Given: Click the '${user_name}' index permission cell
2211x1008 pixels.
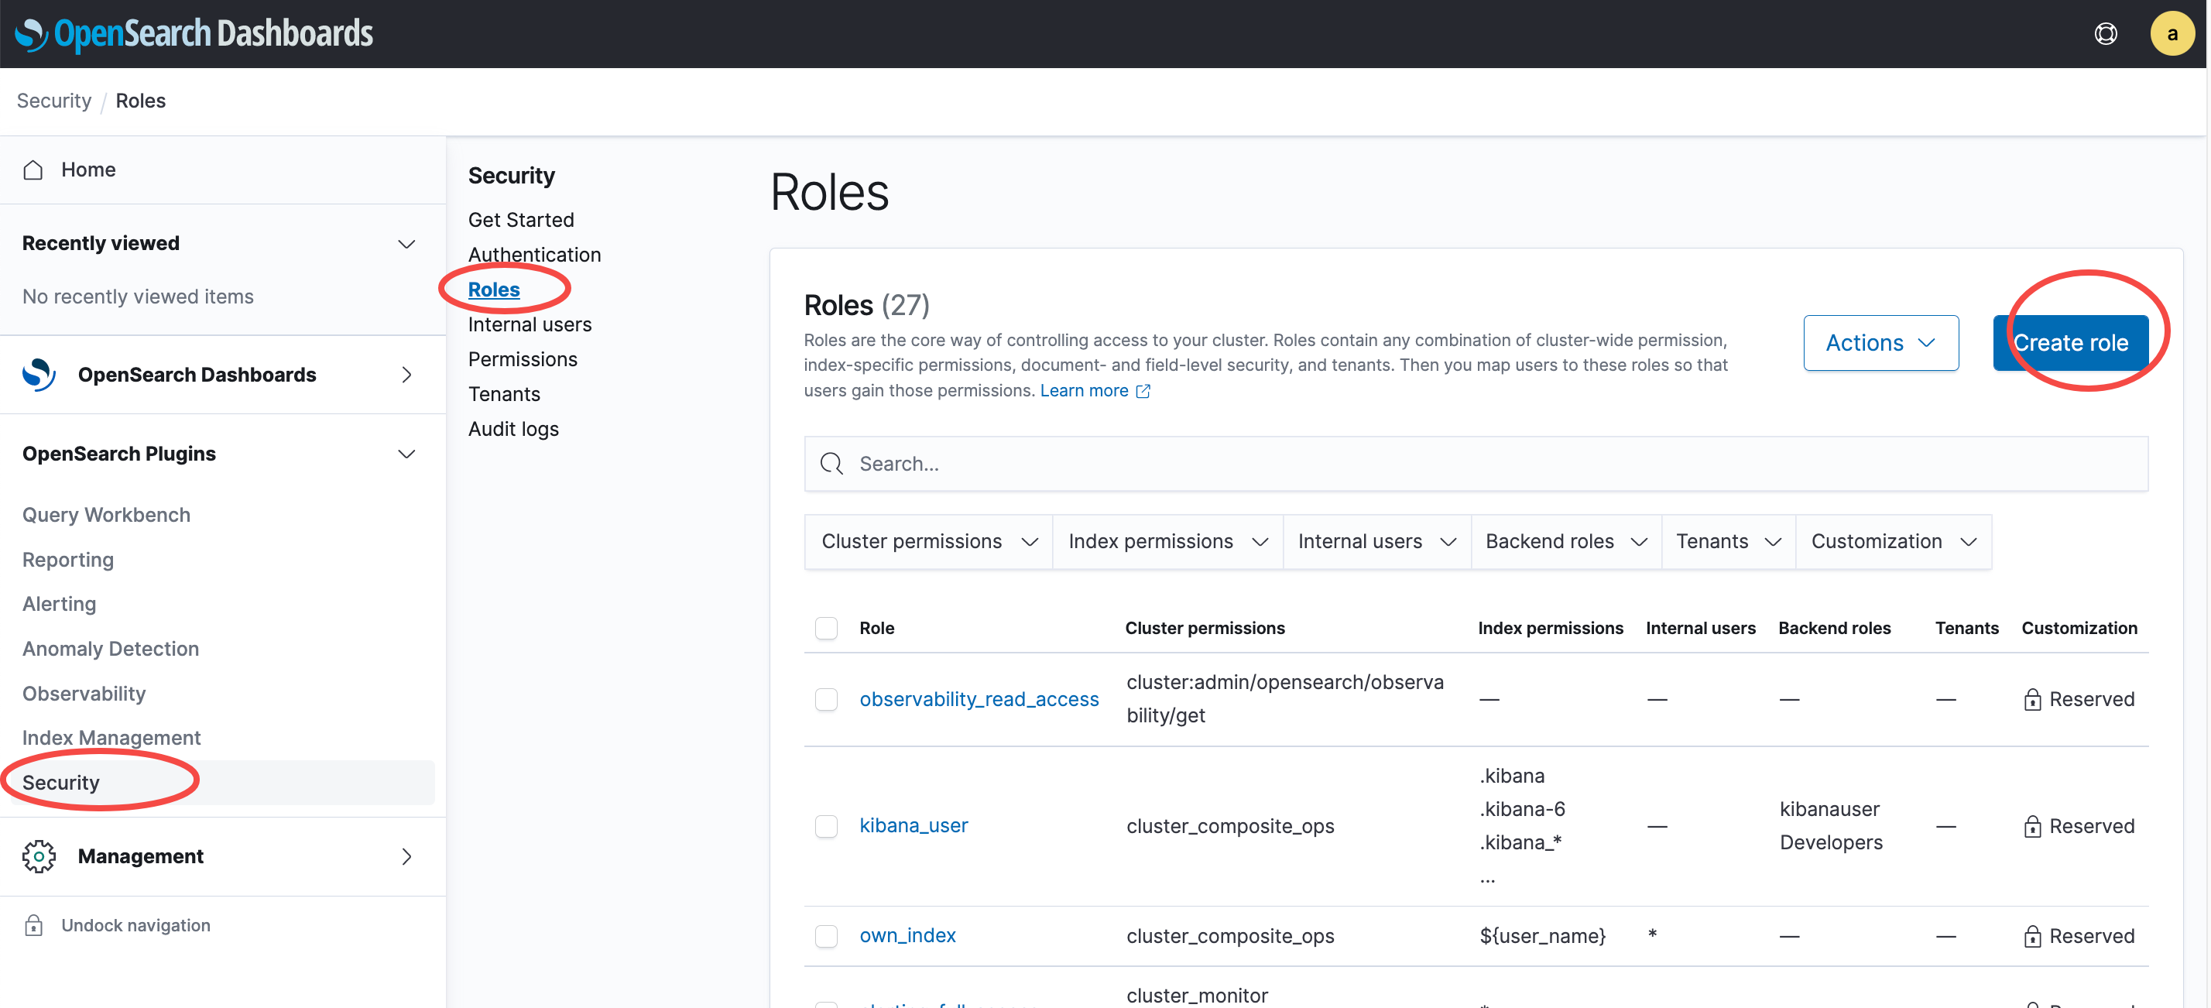Looking at the screenshot, I should pyautogui.click(x=1542, y=936).
